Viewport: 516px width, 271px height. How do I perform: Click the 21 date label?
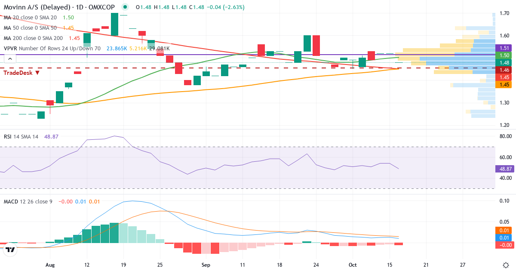tap(426, 265)
